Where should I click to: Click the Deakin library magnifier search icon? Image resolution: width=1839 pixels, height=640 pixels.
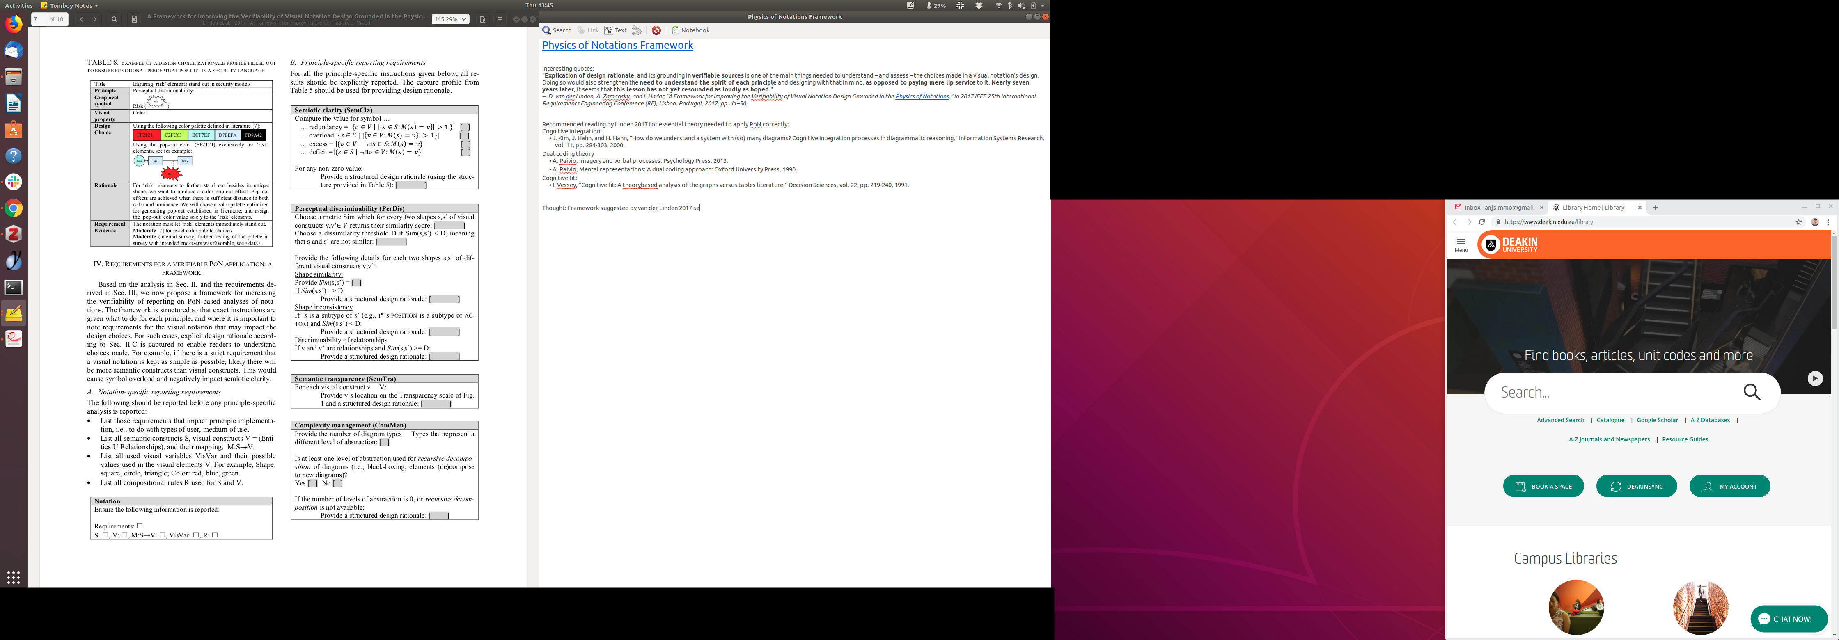pos(1752,392)
